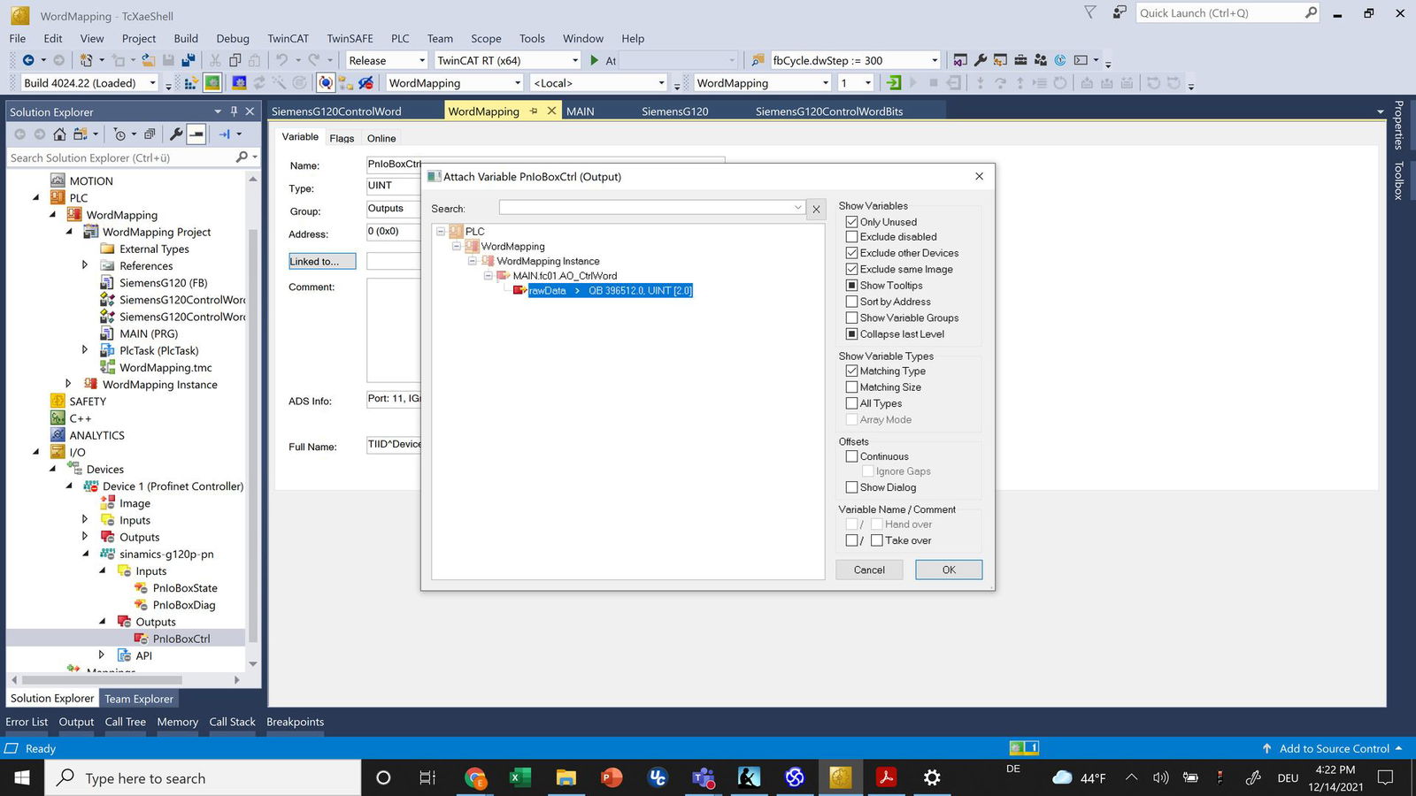Pin the Solution Explorer panel

(x=234, y=111)
